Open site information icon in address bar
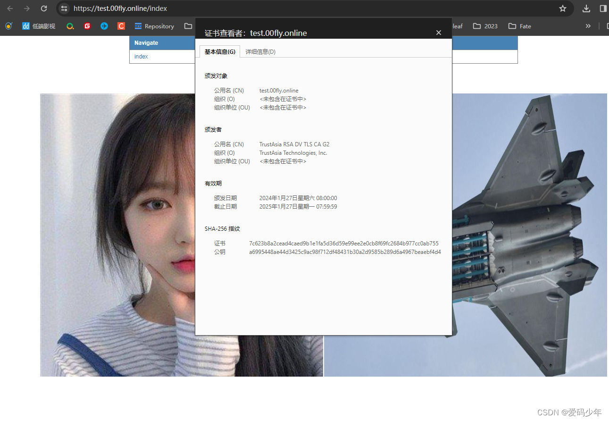The height and width of the screenshot is (421, 609). (x=64, y=8)
